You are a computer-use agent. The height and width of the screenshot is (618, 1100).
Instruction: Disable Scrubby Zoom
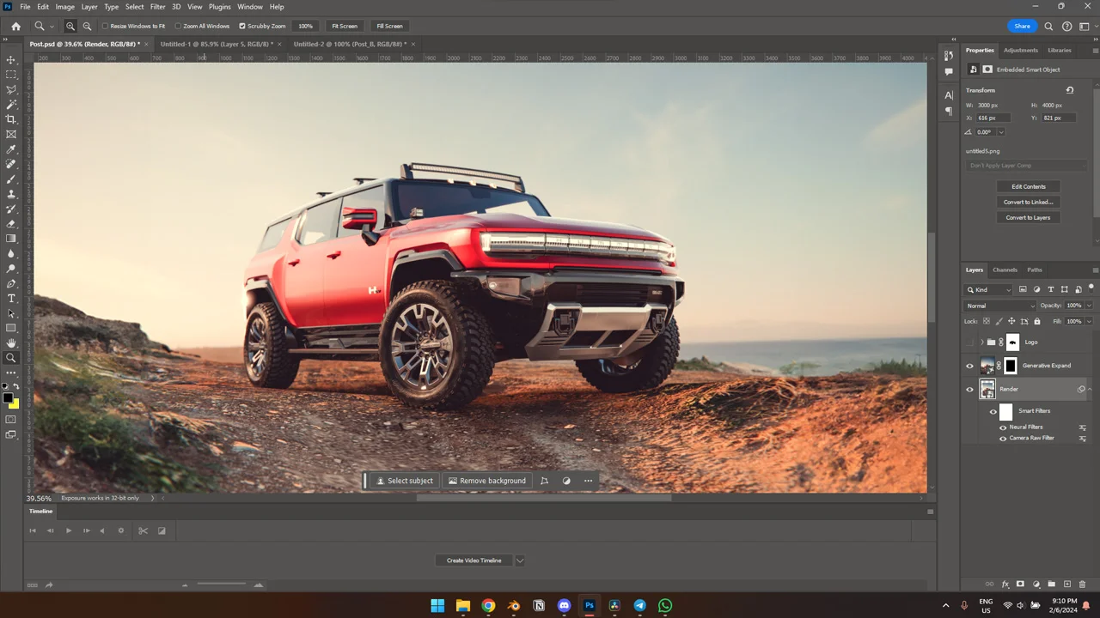click(242, 26)
